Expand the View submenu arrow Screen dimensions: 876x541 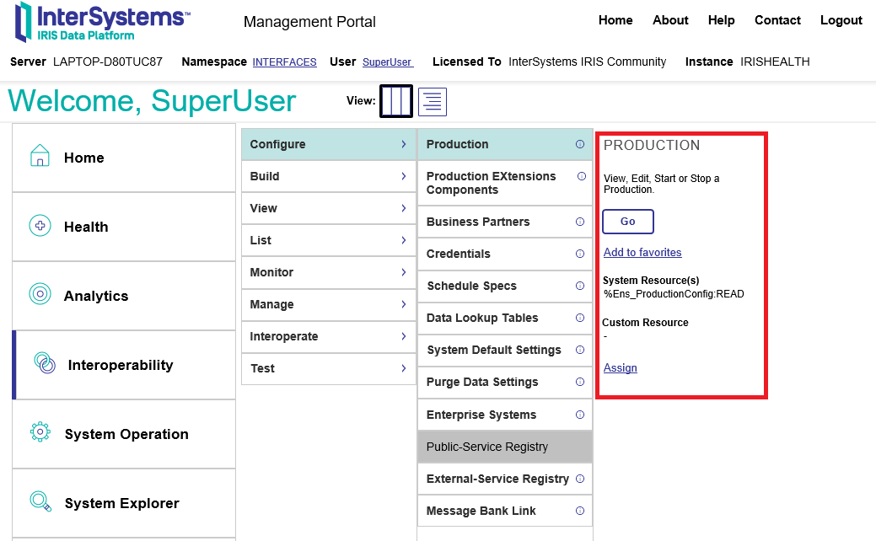(403, 208)
